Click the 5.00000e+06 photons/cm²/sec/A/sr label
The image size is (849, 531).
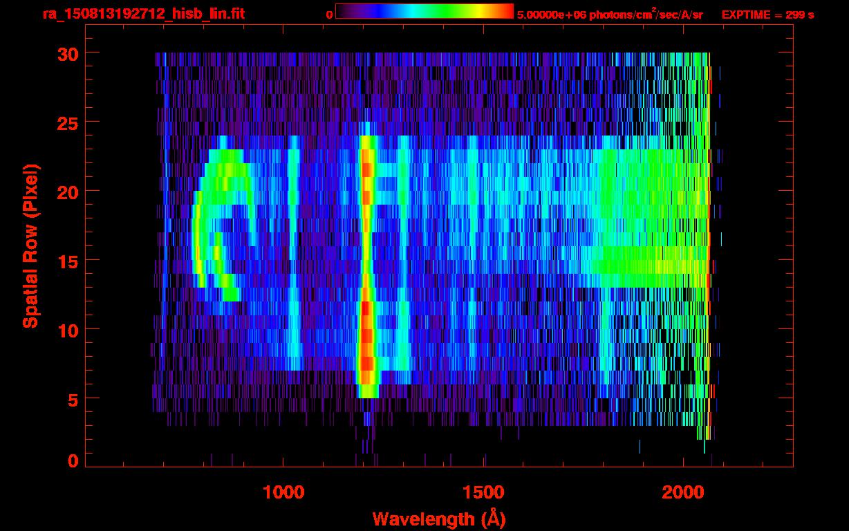point(610,14)
